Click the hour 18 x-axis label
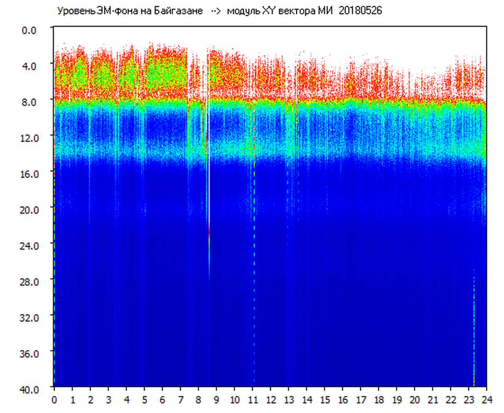This screenshot has width=504, height=413. point(379,400)
